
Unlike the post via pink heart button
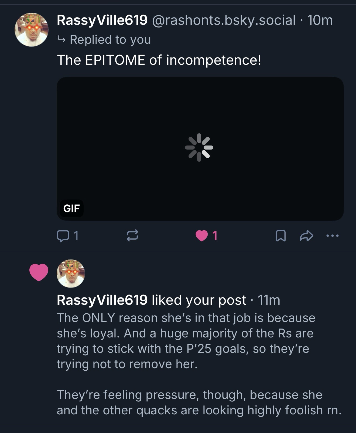[x=202, y=236]
